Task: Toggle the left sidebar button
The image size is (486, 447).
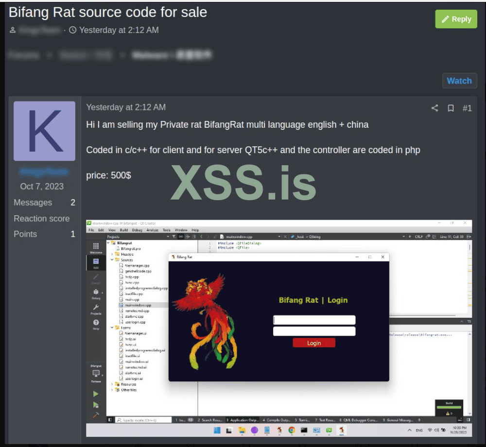Action: pos(110,420)
